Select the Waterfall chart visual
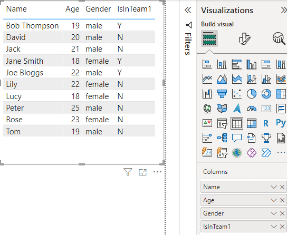Viewport: 287px width, 235px height. [207, 94]
